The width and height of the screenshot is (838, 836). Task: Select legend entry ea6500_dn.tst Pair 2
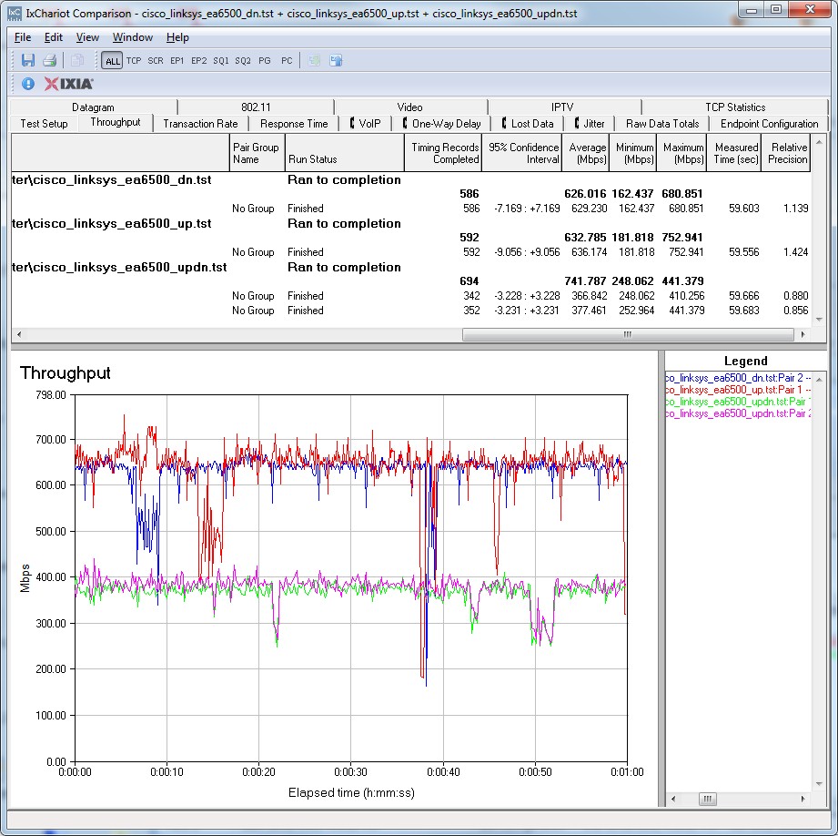coord(738,378)
